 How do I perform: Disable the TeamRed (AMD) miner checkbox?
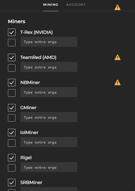[x=12, y=57]
